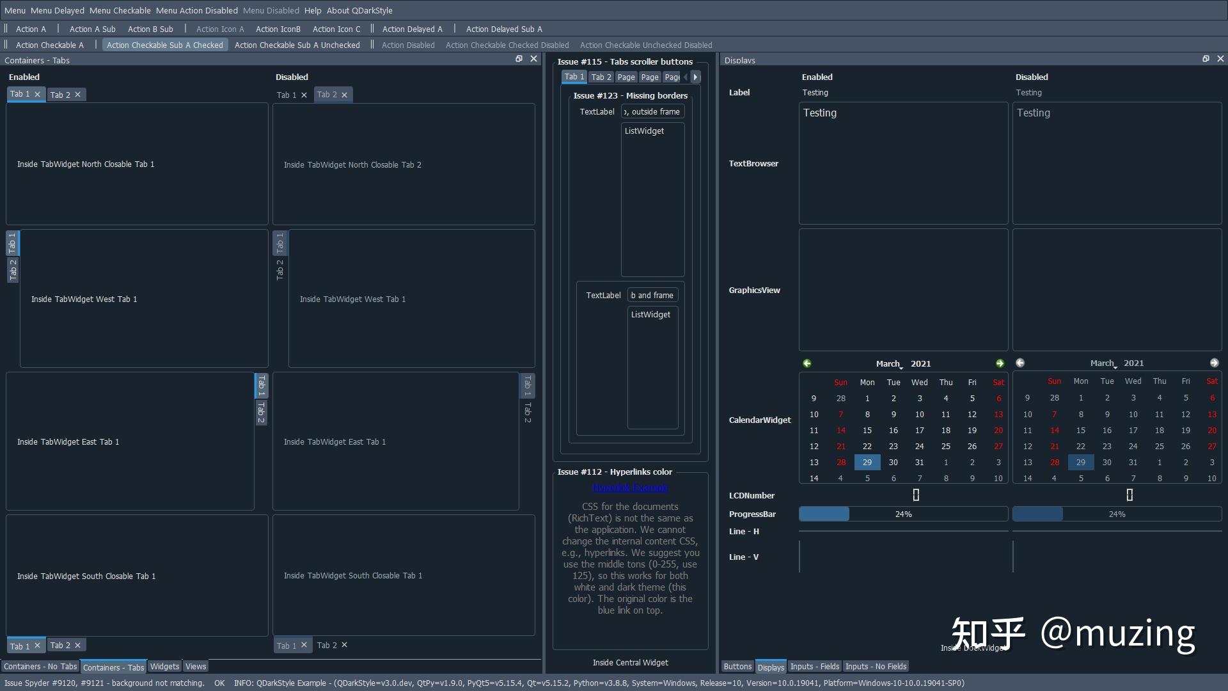Open the Menu Checkable menu
The height and width of the screenshot is (691, 1228).
pyautogui.click(x=120, y=10)
